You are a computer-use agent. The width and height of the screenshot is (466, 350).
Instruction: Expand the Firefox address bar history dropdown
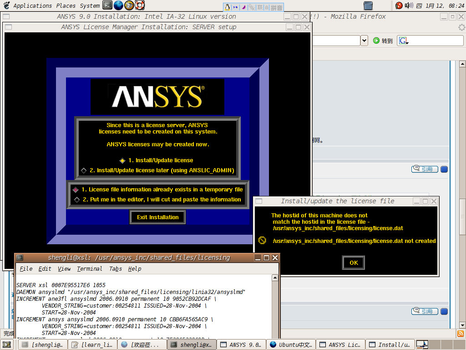365,41
